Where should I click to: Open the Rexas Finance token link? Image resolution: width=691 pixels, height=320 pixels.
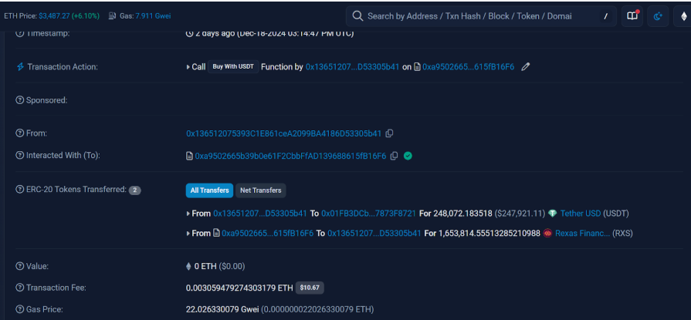581,233
